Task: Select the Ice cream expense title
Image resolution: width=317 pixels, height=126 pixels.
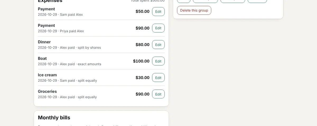Action: 47,75
